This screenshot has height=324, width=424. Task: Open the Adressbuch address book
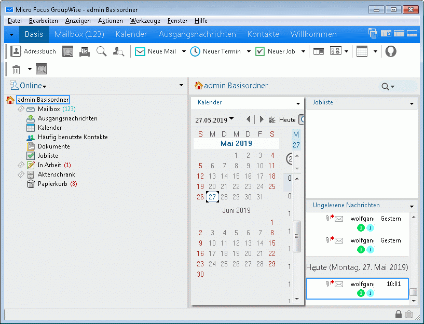[x=33, y=51]
